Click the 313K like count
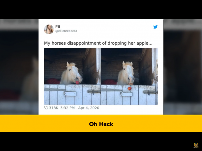Viewport: 202px width, 151px height. (x=54, y=108)
